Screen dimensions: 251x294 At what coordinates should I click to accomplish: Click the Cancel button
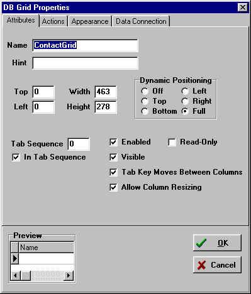(217, 265)
